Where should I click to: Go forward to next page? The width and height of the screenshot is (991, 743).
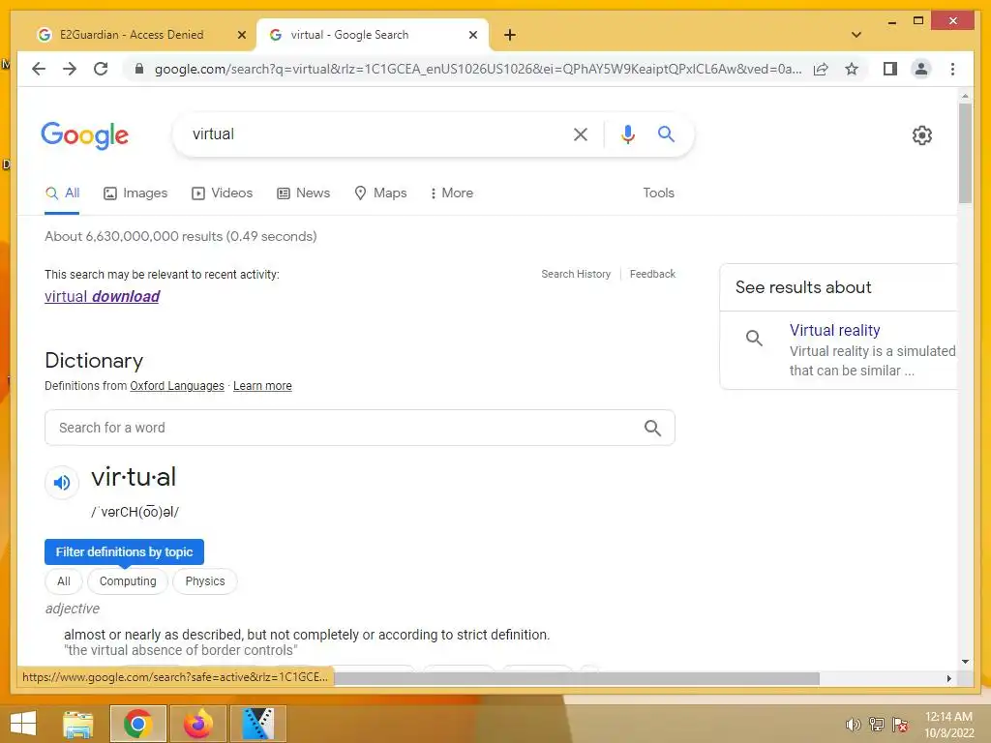[70, 69]
